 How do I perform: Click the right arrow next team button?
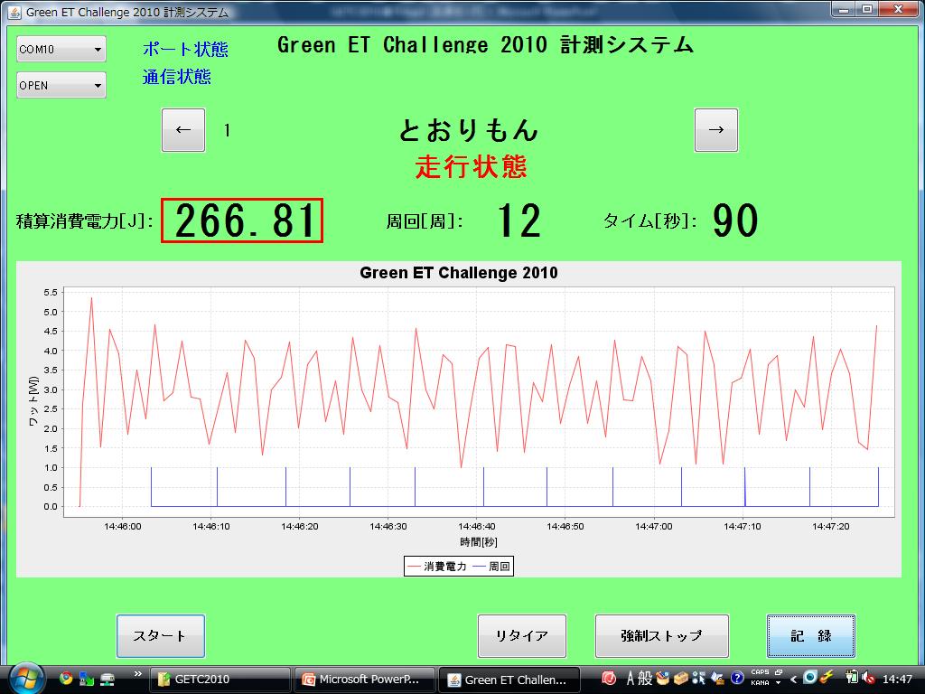(715, 130)
